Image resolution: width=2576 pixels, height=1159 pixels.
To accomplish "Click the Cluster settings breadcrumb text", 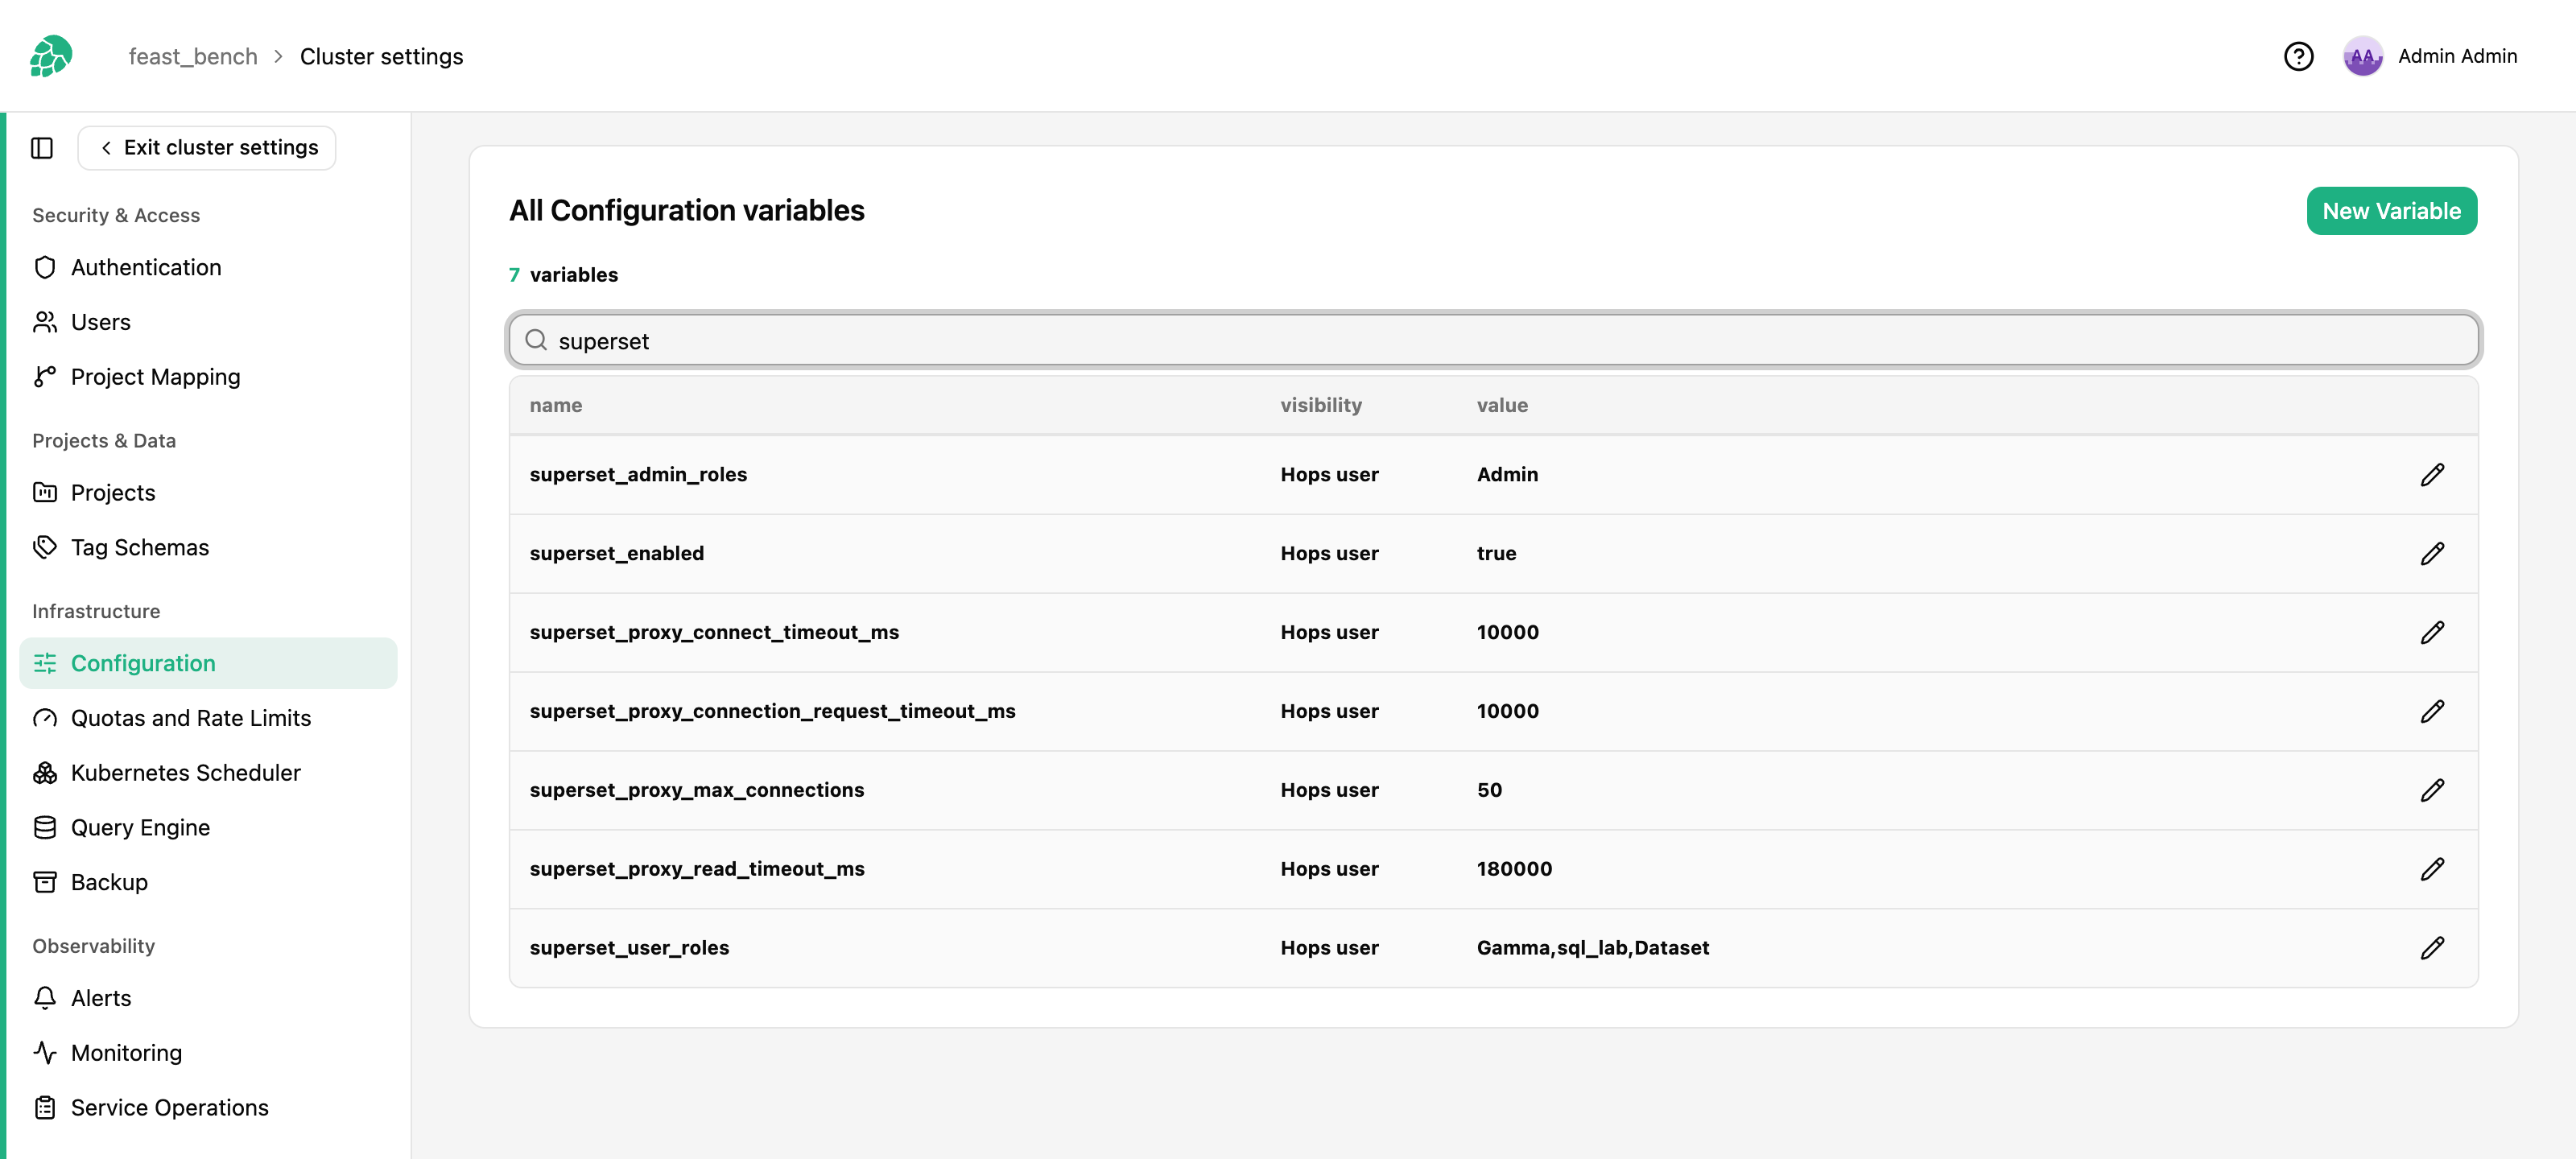I will click(x=381, y=57).
